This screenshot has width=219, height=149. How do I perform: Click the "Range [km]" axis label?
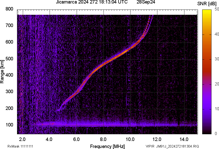tap(2, 72)
